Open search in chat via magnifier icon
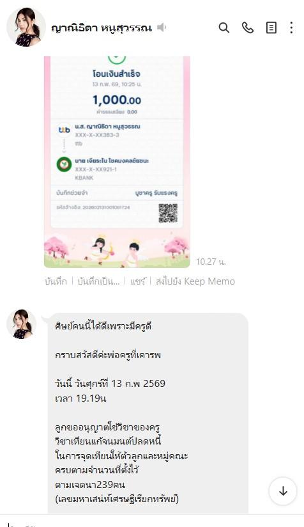 [224, 28]
